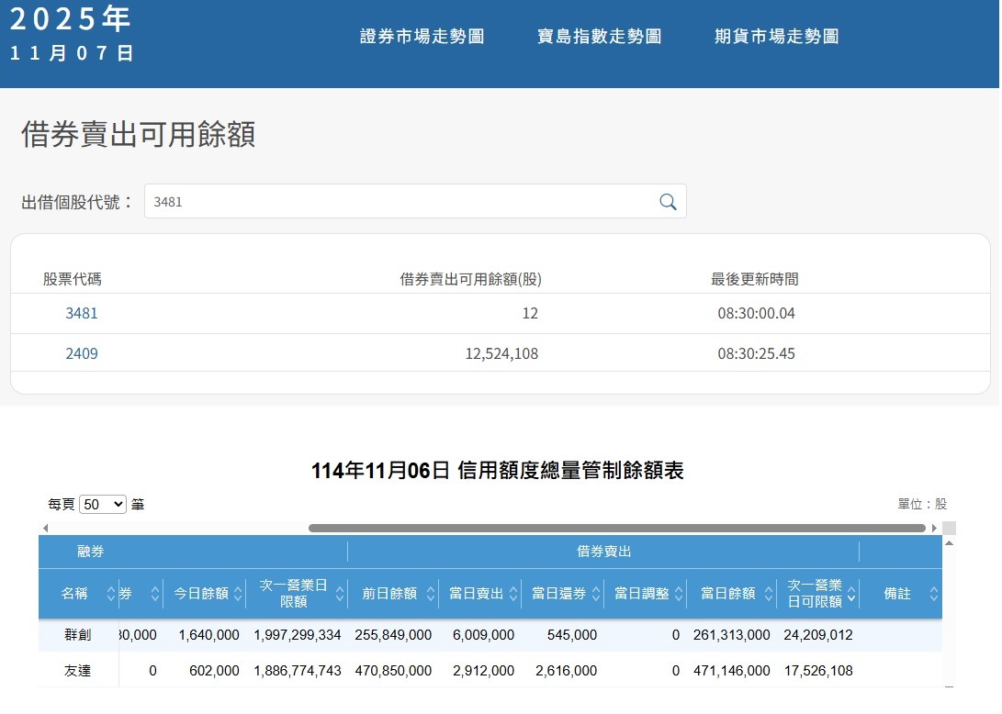Click the horizontal scrollbar left arrow
Viewport: 1002px width, 714px height.
(x=45, y=528)
